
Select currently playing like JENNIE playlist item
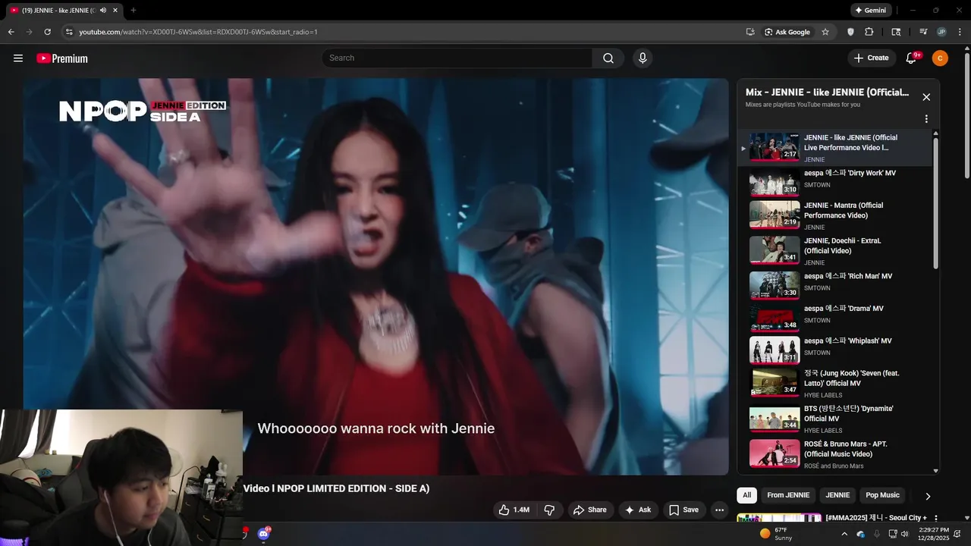coord(834,148)
